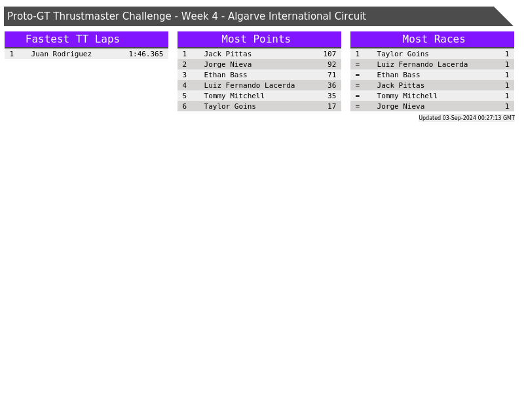Open Taylor Goins in Most Races table
Viewport: 524px width, 393px height.
pos(402,54)
